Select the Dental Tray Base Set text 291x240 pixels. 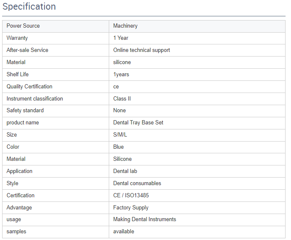pos(138,123)
